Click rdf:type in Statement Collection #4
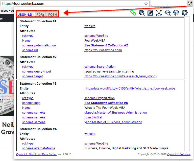 [x=28, y=144]
